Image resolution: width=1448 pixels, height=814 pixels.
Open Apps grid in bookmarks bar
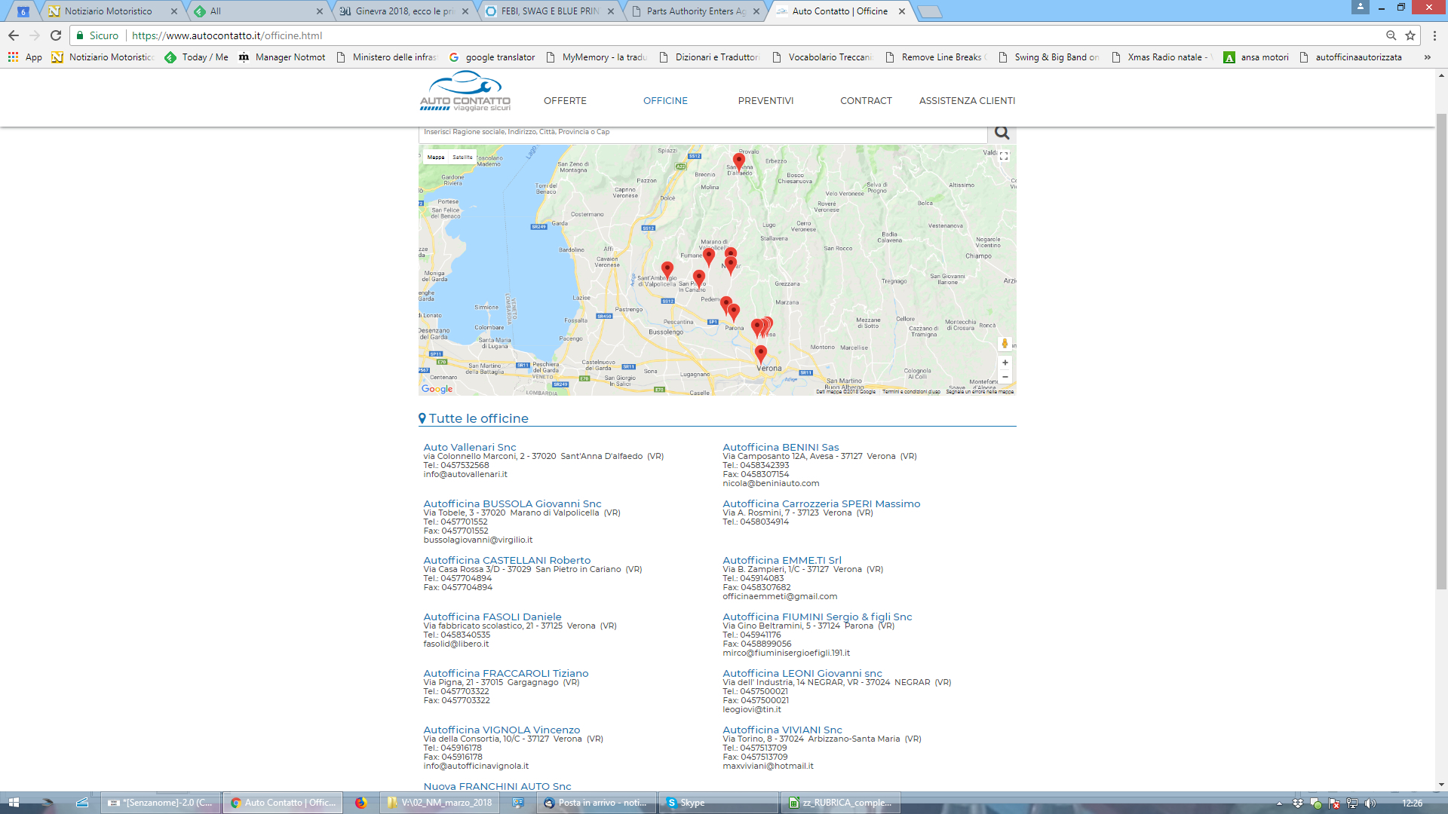13,57
